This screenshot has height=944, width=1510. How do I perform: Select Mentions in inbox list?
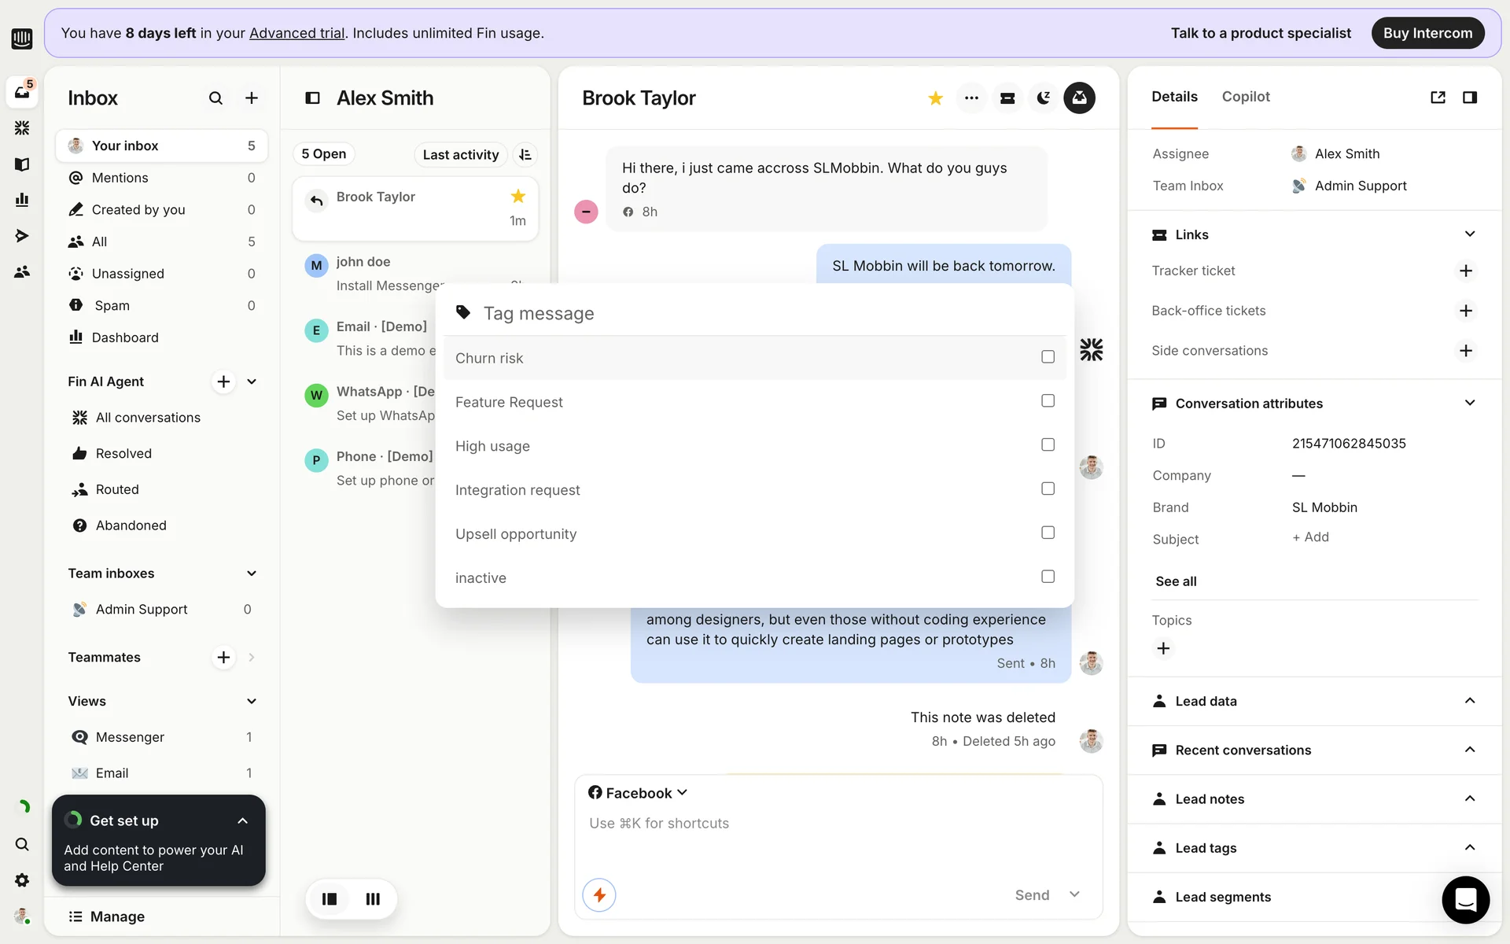tap(120, 178)
